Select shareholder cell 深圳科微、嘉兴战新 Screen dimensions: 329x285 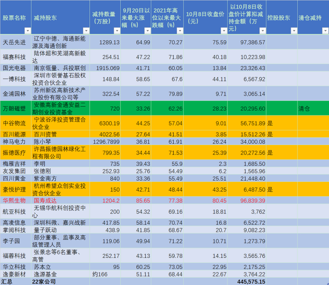click(x=61, y=223)
